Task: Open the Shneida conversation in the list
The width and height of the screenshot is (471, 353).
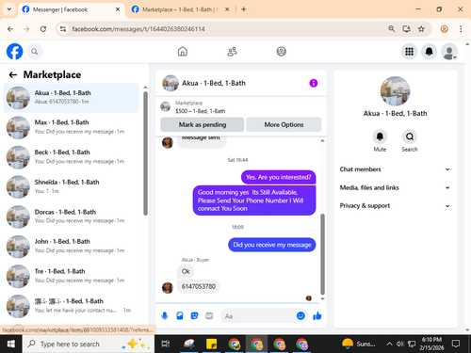Action: [71, 186]
